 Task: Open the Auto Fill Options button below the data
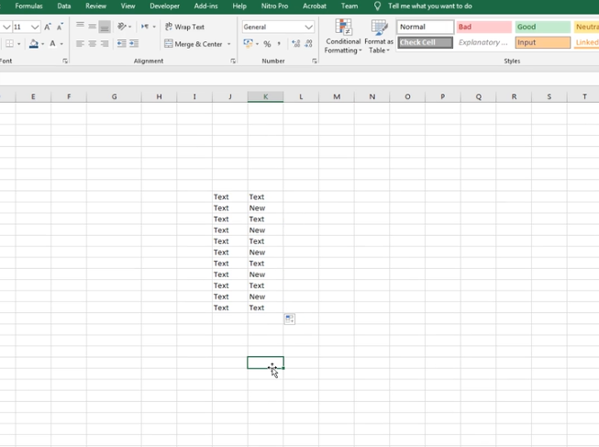tap(290, 318)
